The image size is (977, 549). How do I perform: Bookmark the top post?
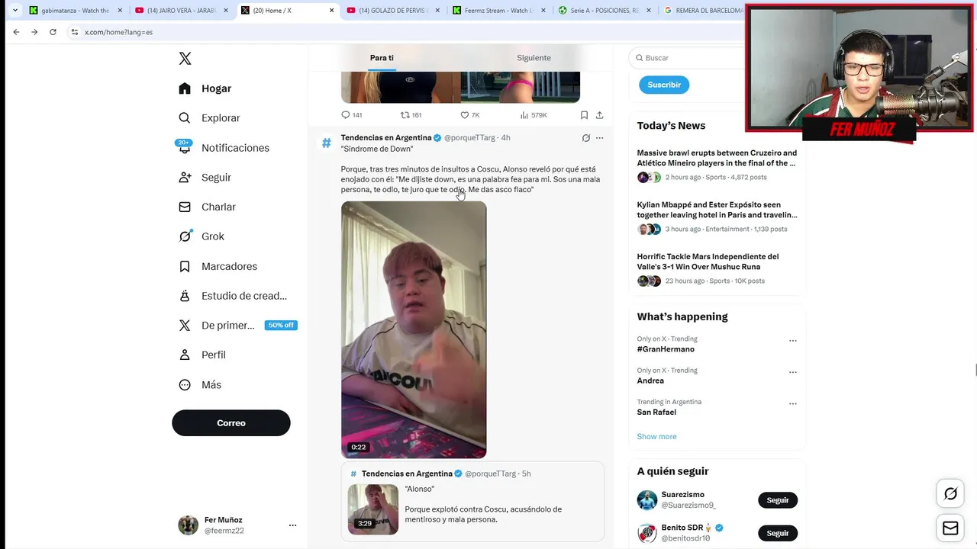click(584, 115)
